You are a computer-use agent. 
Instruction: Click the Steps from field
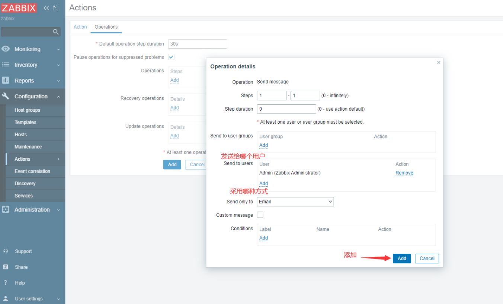[x=272, y=95]
